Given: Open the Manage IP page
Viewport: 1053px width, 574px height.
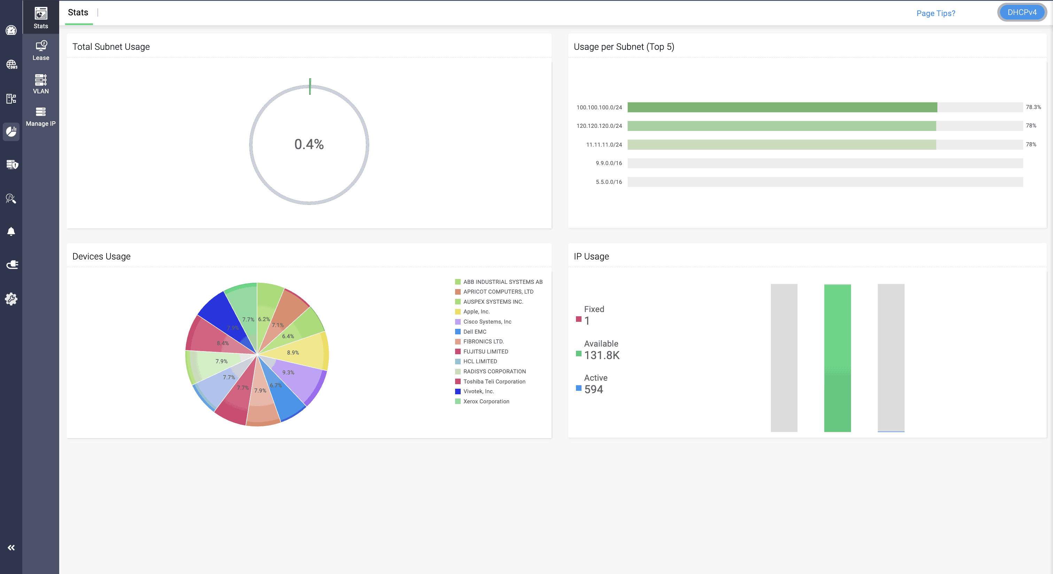Looking at the screenshot, I should (41, 117).
